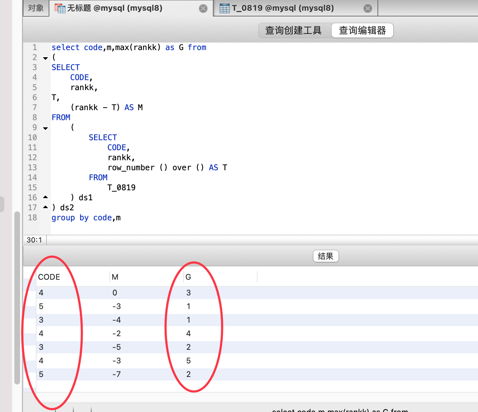Screen dimensions: 478x412
Task: Click the cursor position 30:1 indicator
Action: pos(34,240)
